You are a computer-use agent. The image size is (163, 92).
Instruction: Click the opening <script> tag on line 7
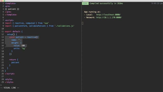coord(9,20)
